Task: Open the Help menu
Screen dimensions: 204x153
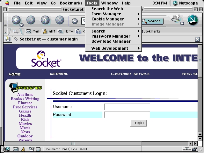Action: tap(126, 3)
